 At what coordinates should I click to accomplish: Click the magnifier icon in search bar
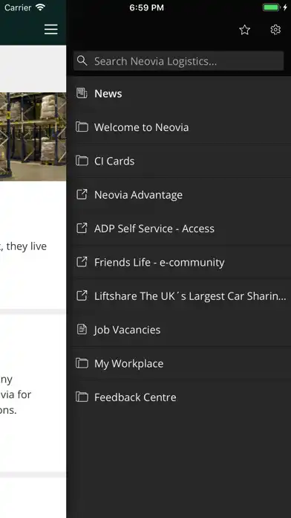click(82, 61)
